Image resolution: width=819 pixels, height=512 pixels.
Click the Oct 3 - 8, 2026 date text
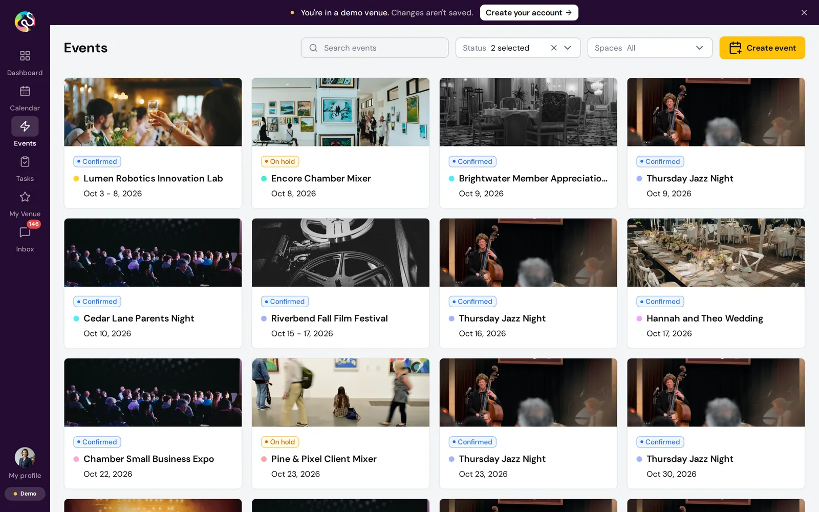click(113, 194)
